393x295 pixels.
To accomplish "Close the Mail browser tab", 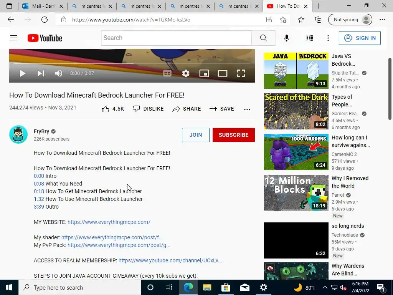I will point(61,7).
